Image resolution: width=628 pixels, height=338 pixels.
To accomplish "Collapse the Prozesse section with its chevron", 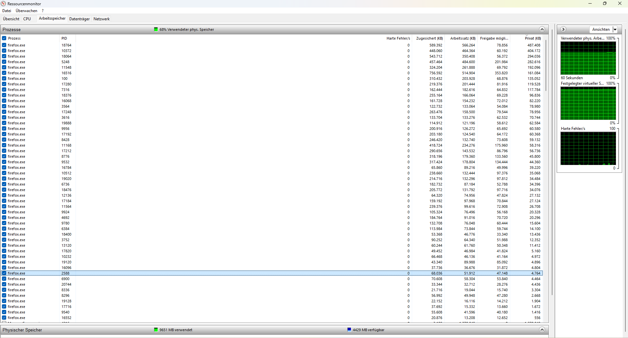I will click(542, 29).
